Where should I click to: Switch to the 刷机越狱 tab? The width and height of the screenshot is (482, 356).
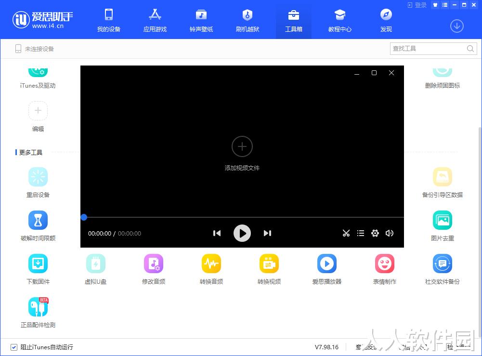pyautogui.click(x=248, y=20)
